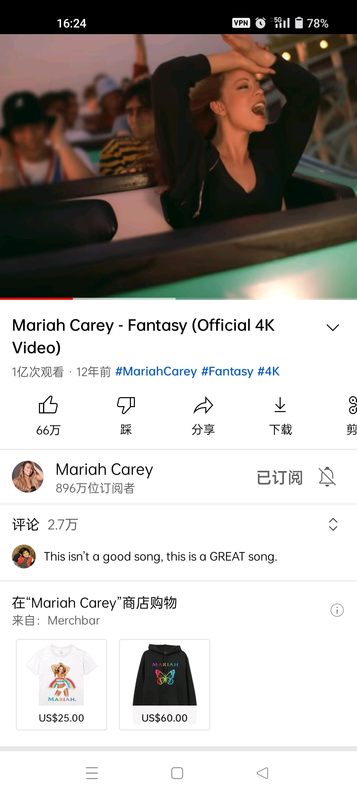Tap the top commenter's profile picture
The image size is (357, 795).
click(x=24, y=556)
